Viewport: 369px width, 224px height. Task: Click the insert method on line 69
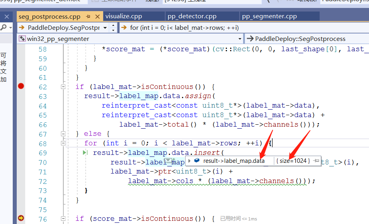[x=206, y=153]
